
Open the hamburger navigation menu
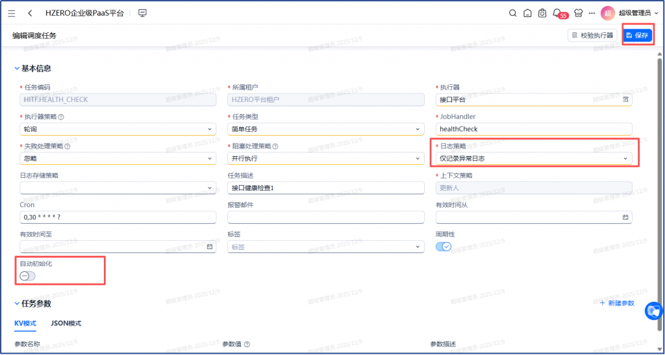point(12,13)
